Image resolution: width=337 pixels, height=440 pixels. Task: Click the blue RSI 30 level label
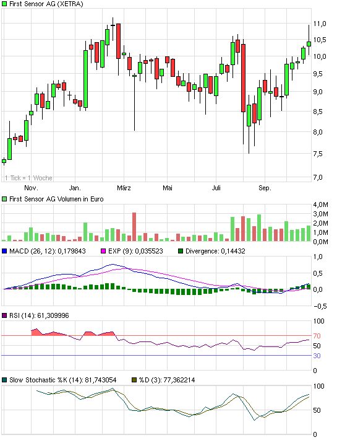[317, 356]
